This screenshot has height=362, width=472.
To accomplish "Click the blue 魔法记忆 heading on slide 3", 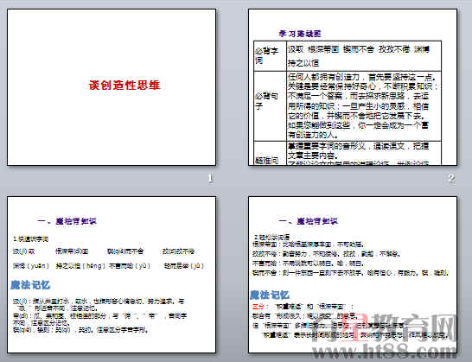I will pos(30,284).
